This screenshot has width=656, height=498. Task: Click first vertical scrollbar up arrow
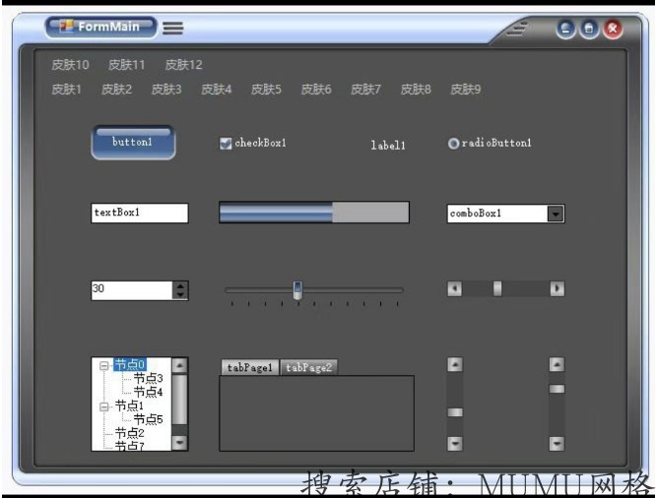[455, 364]
